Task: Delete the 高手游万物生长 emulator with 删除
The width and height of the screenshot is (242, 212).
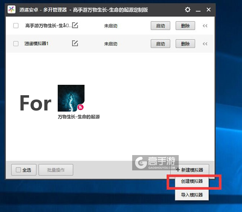Action: (185, 26)
